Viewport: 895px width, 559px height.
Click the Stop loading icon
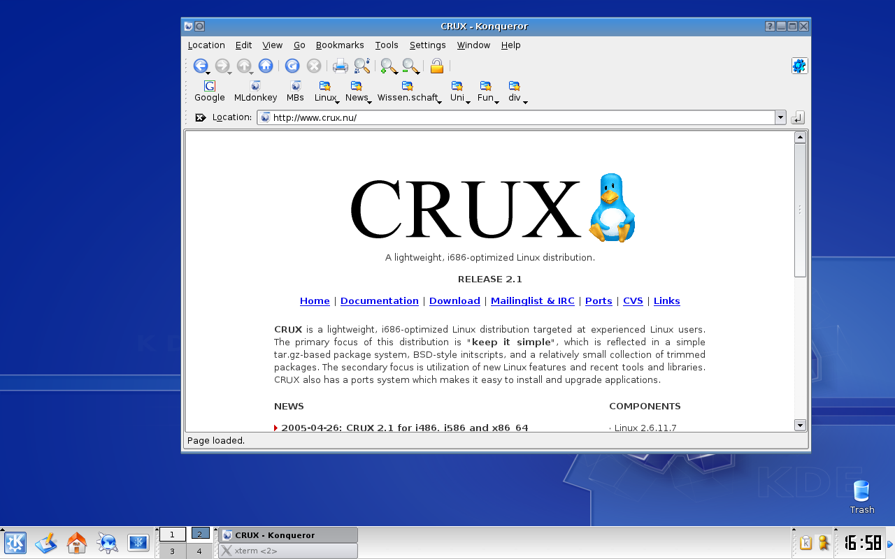pos(314,66)
